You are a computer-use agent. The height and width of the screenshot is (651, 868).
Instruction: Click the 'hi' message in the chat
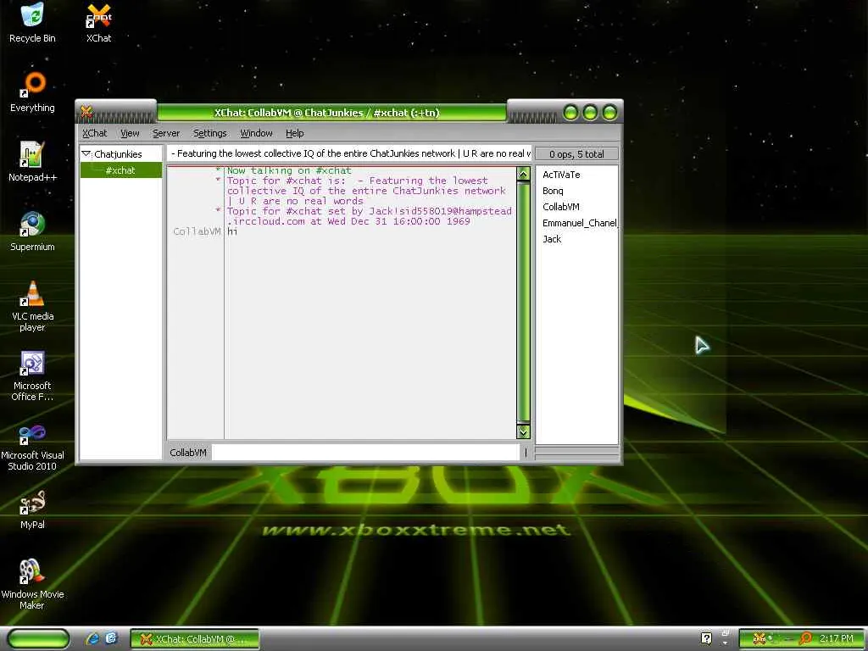(x=232, y=231)
